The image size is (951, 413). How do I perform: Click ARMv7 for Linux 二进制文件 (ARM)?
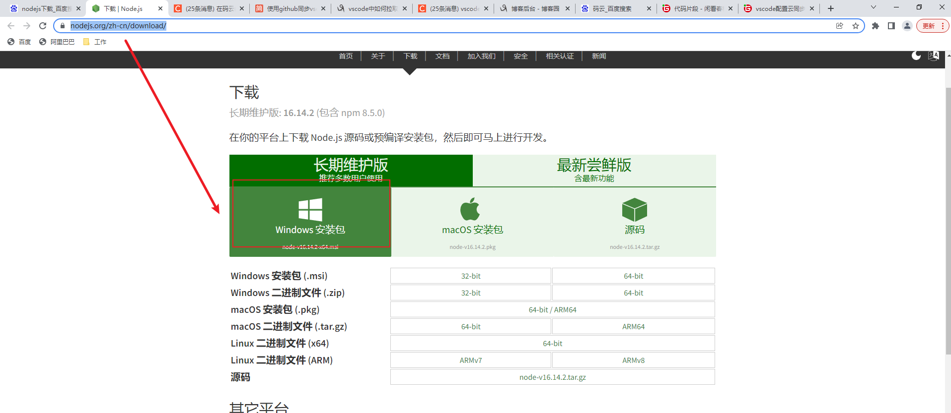pos(471,360)
